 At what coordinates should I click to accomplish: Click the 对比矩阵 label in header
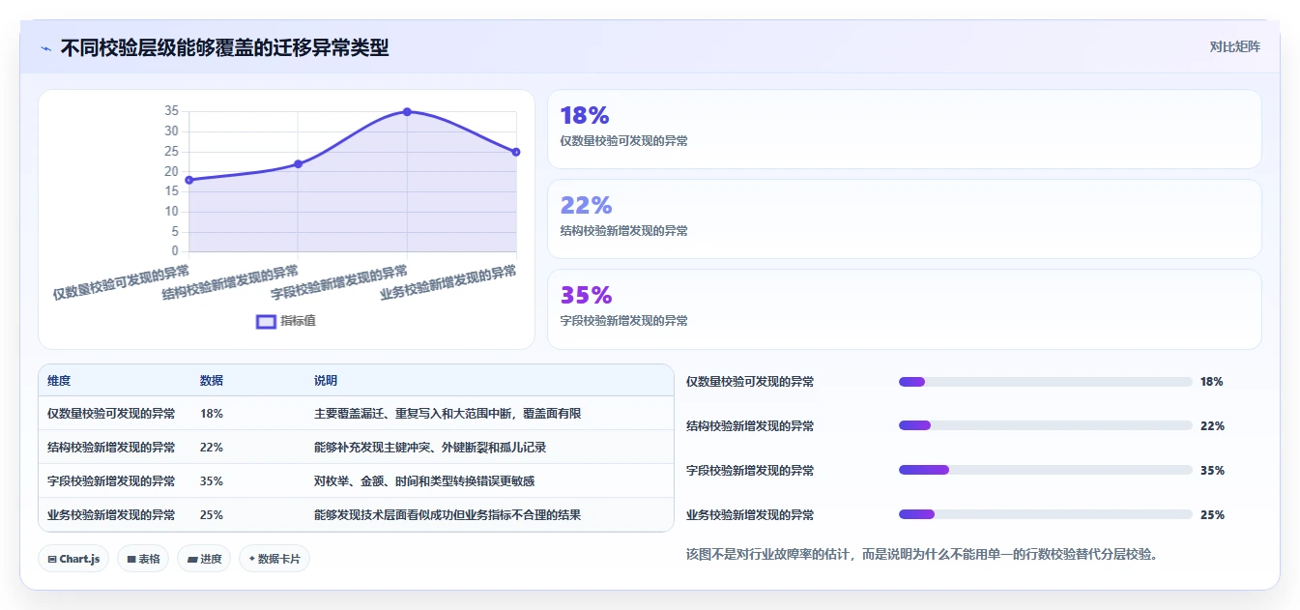pos(1234,46)
